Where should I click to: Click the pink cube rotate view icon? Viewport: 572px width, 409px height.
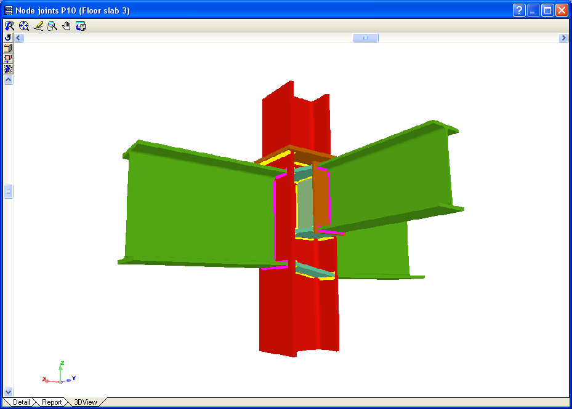pyautogui.click(x=8, y=58)
